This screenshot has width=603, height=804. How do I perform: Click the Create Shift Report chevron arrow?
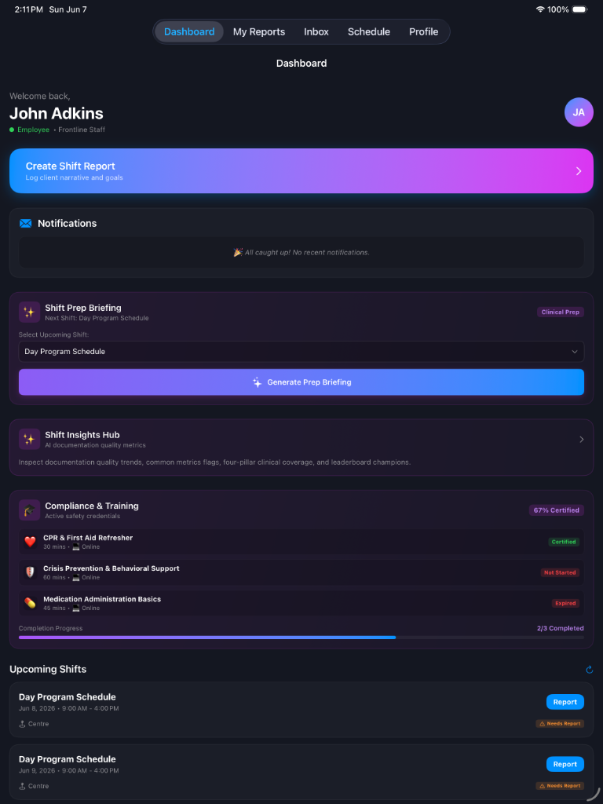[579, 171]
